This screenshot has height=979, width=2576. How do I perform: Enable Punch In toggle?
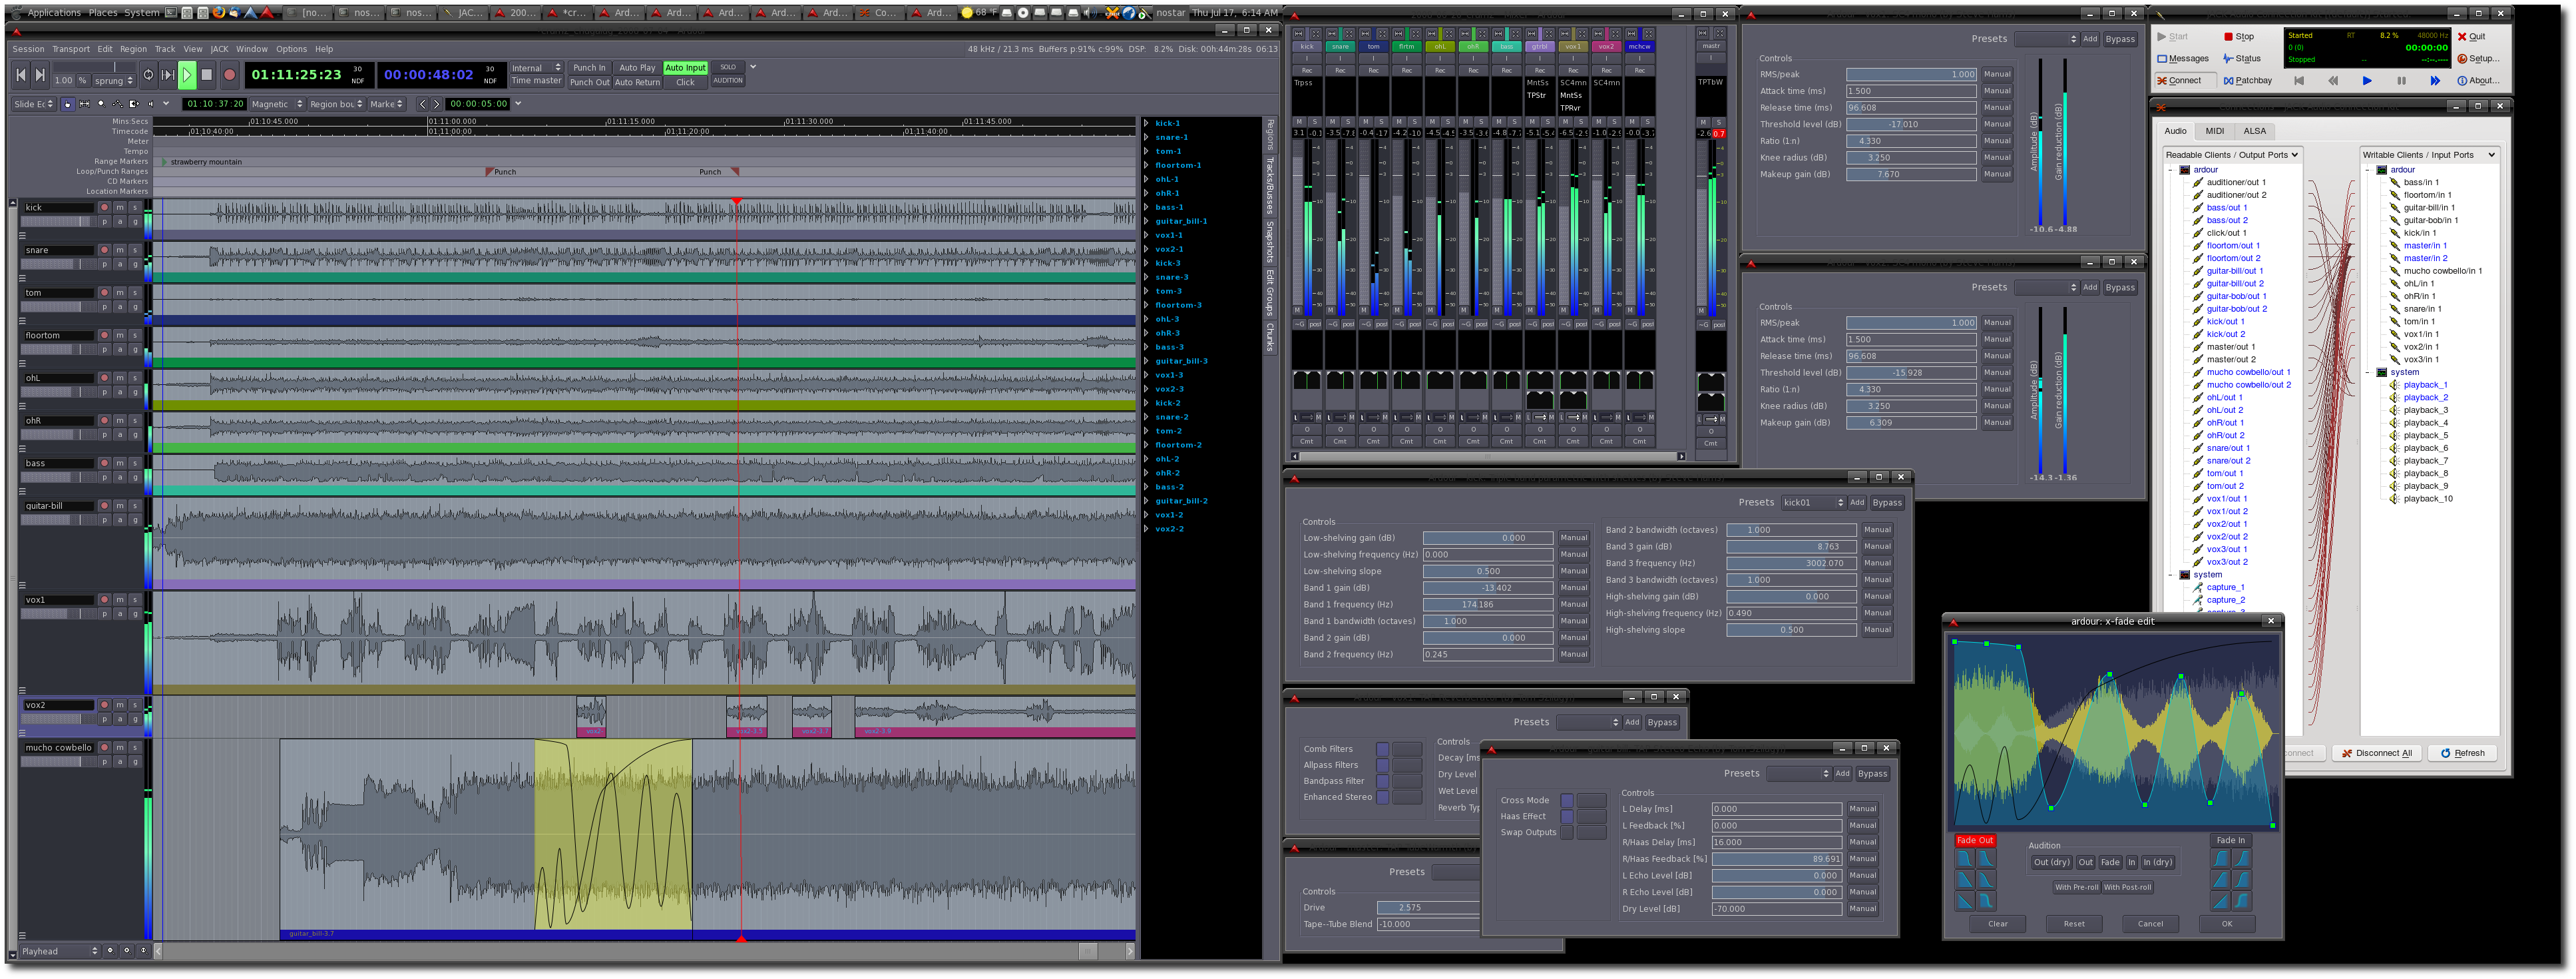(x=589, y=68)
